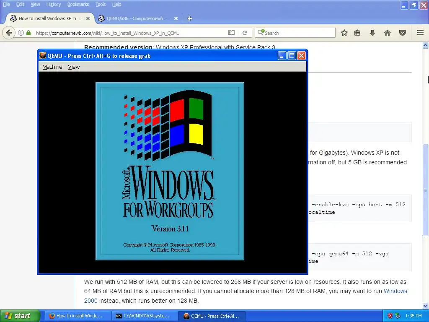Go to the Firefox Home icon
Viewport: 429px width, 322px height.
tap(388, 33)
